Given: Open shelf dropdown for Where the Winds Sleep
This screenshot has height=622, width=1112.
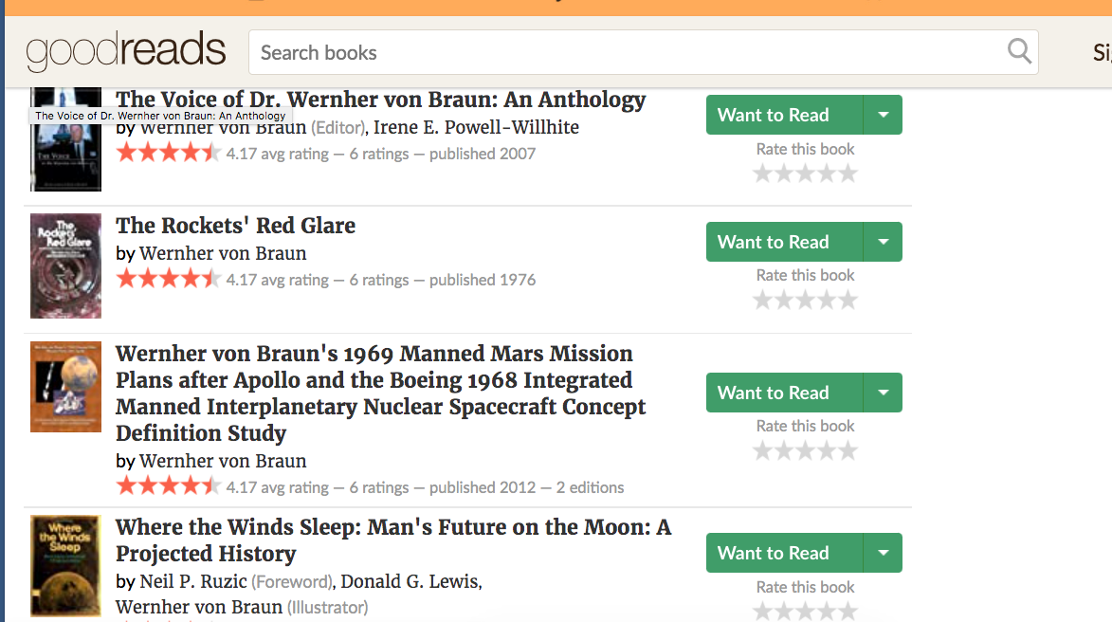Looking at the screenshot, I should point(883,553).
